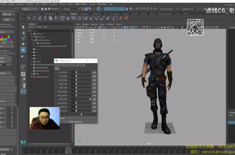Open the Lattice deformer shelf icon
Image resolution: width=235 pixels, height=155 pixels.
coord(73,18)
